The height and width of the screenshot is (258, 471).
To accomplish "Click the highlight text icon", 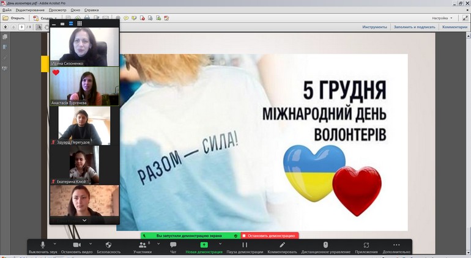I will point(134,18).
